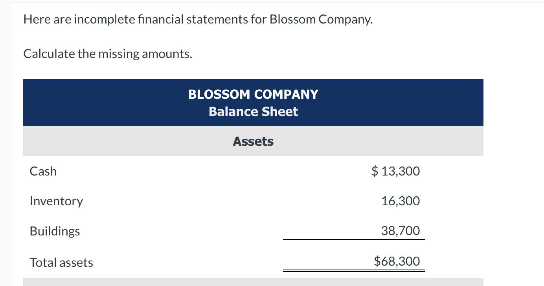Click the horizontal divider at the page top
Screen dimensions: 544x286
(x=275, y=3)
